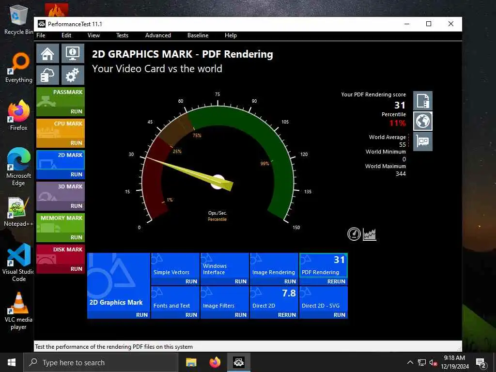Open the Firefox desktop shortcut
This screenshot has width=496, height=372.
pyautogui.click(x=18, y=115)
